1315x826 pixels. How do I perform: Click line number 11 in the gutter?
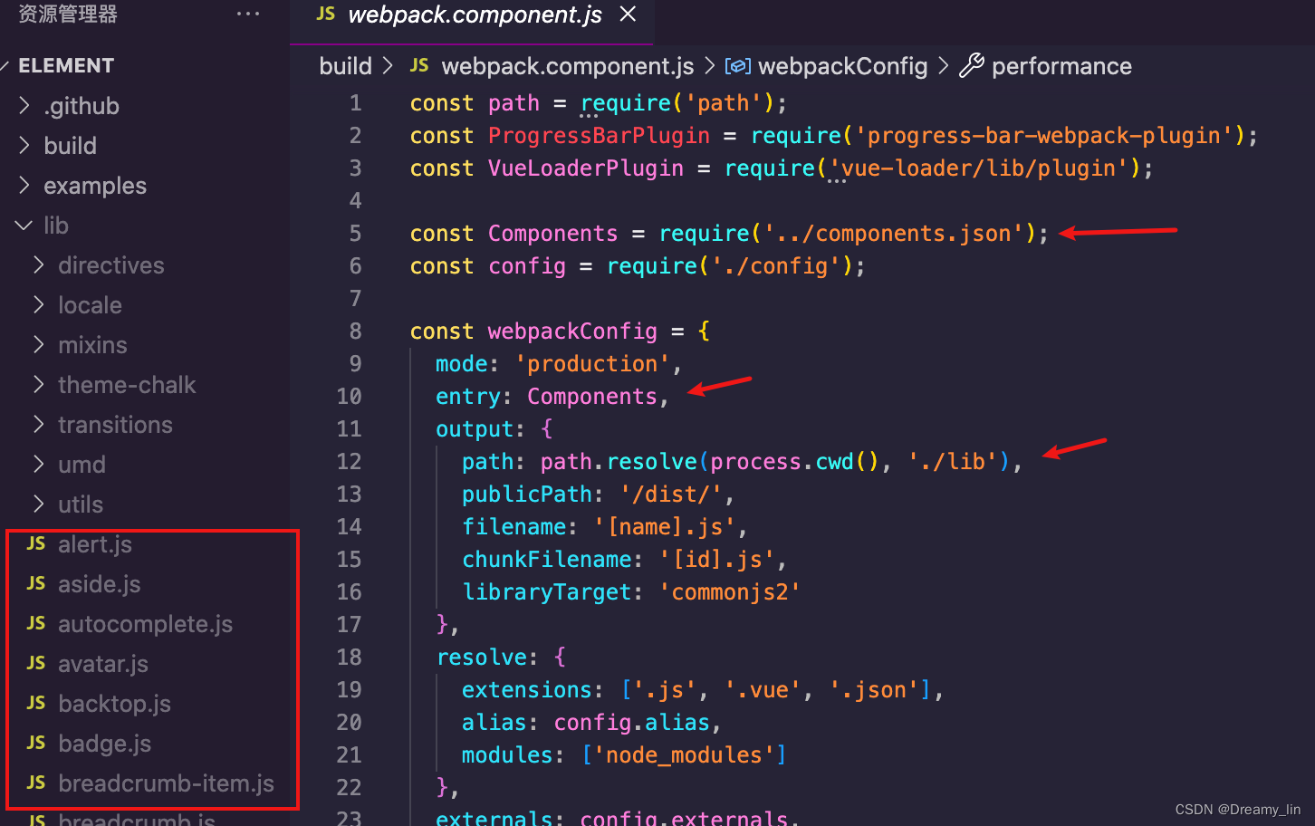point(349,429)
